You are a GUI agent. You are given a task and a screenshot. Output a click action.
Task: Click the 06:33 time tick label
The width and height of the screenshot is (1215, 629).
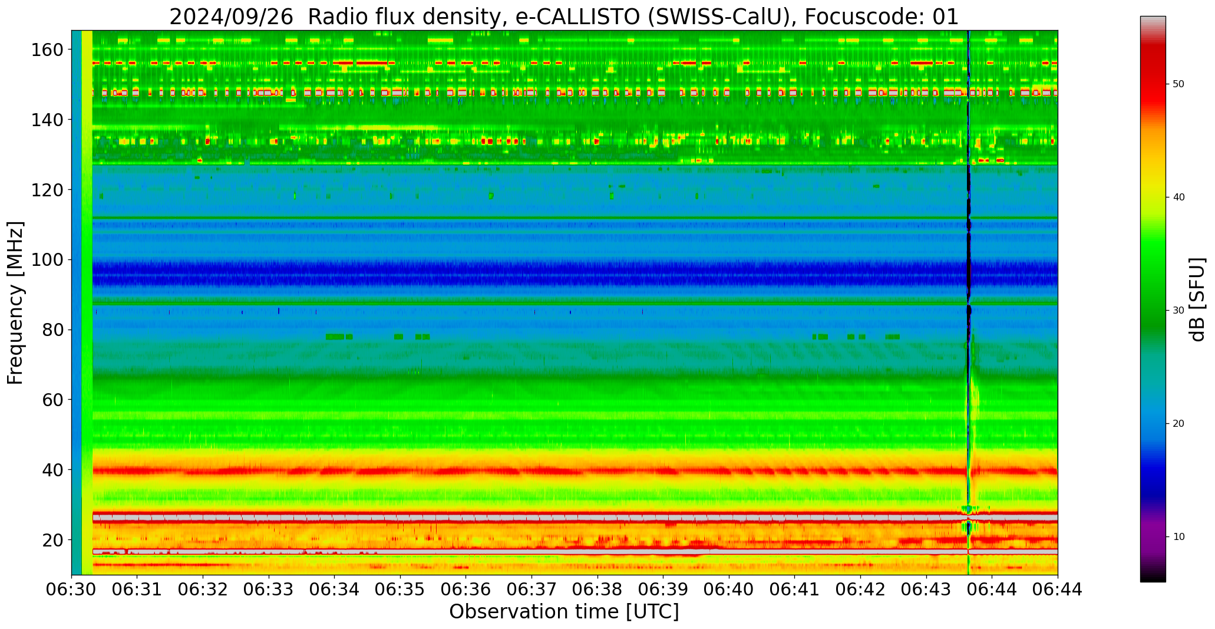pyautogui.click(x=269, y=589)
